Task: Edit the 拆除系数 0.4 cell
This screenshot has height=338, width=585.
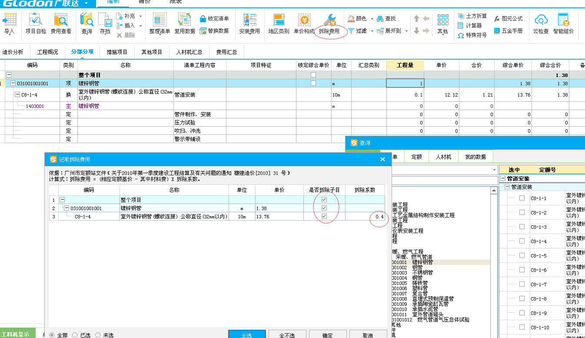Action: [x=365, y=217]
